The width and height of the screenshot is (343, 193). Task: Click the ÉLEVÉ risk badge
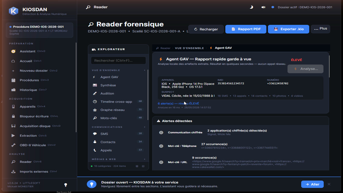pos(296,60)
